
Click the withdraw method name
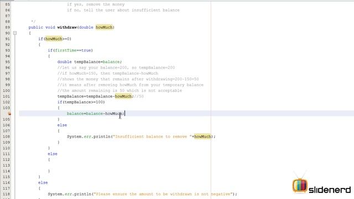coord(67,27)
